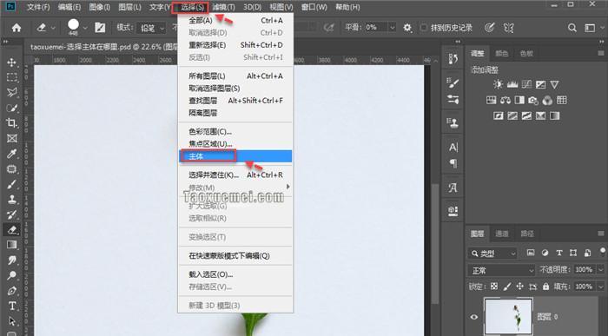Toggle lock image pixels brush icon
608x336 pixels.
(506, 287)
